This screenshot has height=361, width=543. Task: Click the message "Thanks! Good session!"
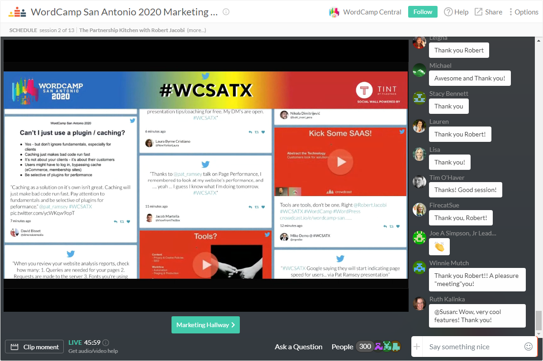466,190
